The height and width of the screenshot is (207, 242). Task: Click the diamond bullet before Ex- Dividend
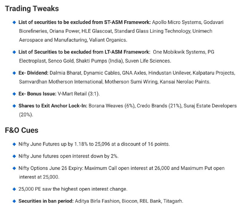click(14, 73)
